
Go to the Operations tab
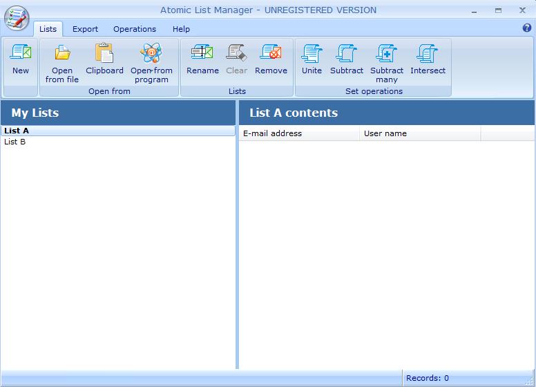point(135,29)
